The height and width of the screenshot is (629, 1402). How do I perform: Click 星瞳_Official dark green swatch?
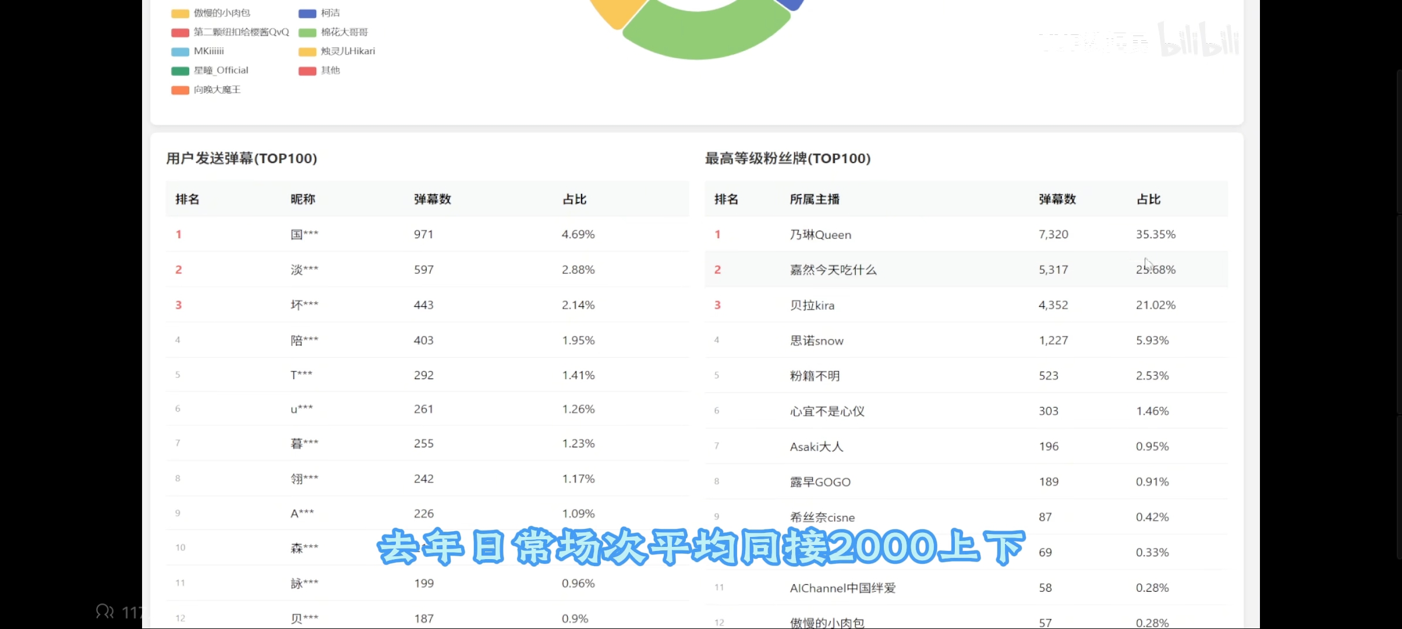[x=180, y=71]
